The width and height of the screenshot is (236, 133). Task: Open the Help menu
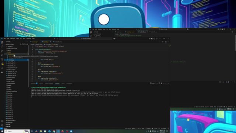coord(33,38)
